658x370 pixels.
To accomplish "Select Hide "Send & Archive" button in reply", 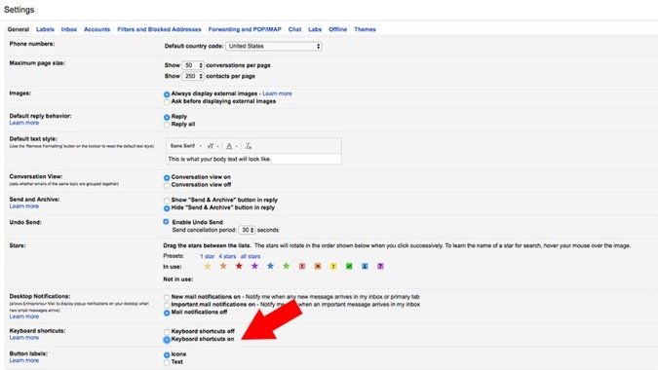I will pyautogui.click(x=167, y=208).
